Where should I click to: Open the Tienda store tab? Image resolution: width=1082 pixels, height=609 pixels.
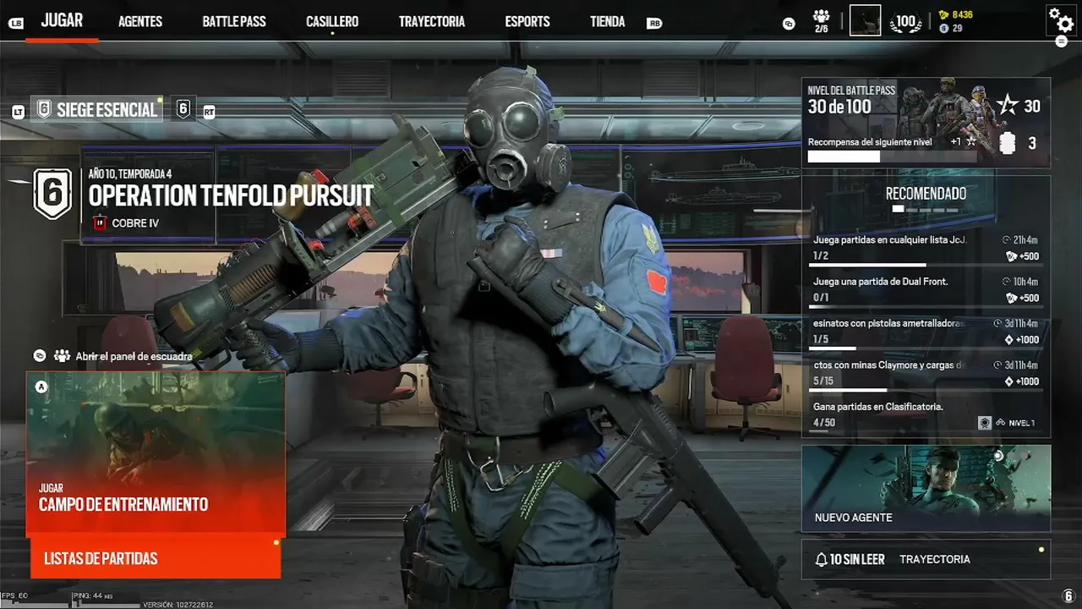tap(608, 22)
